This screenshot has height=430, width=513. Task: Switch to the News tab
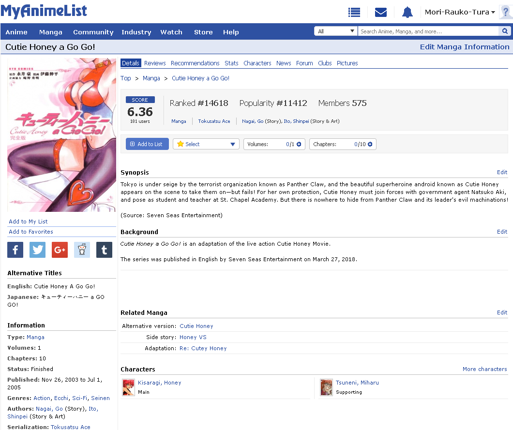(284, 63)
